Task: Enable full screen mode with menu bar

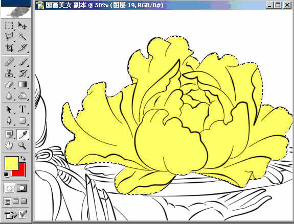Action: pyautogui.click(x=15, y=202)
